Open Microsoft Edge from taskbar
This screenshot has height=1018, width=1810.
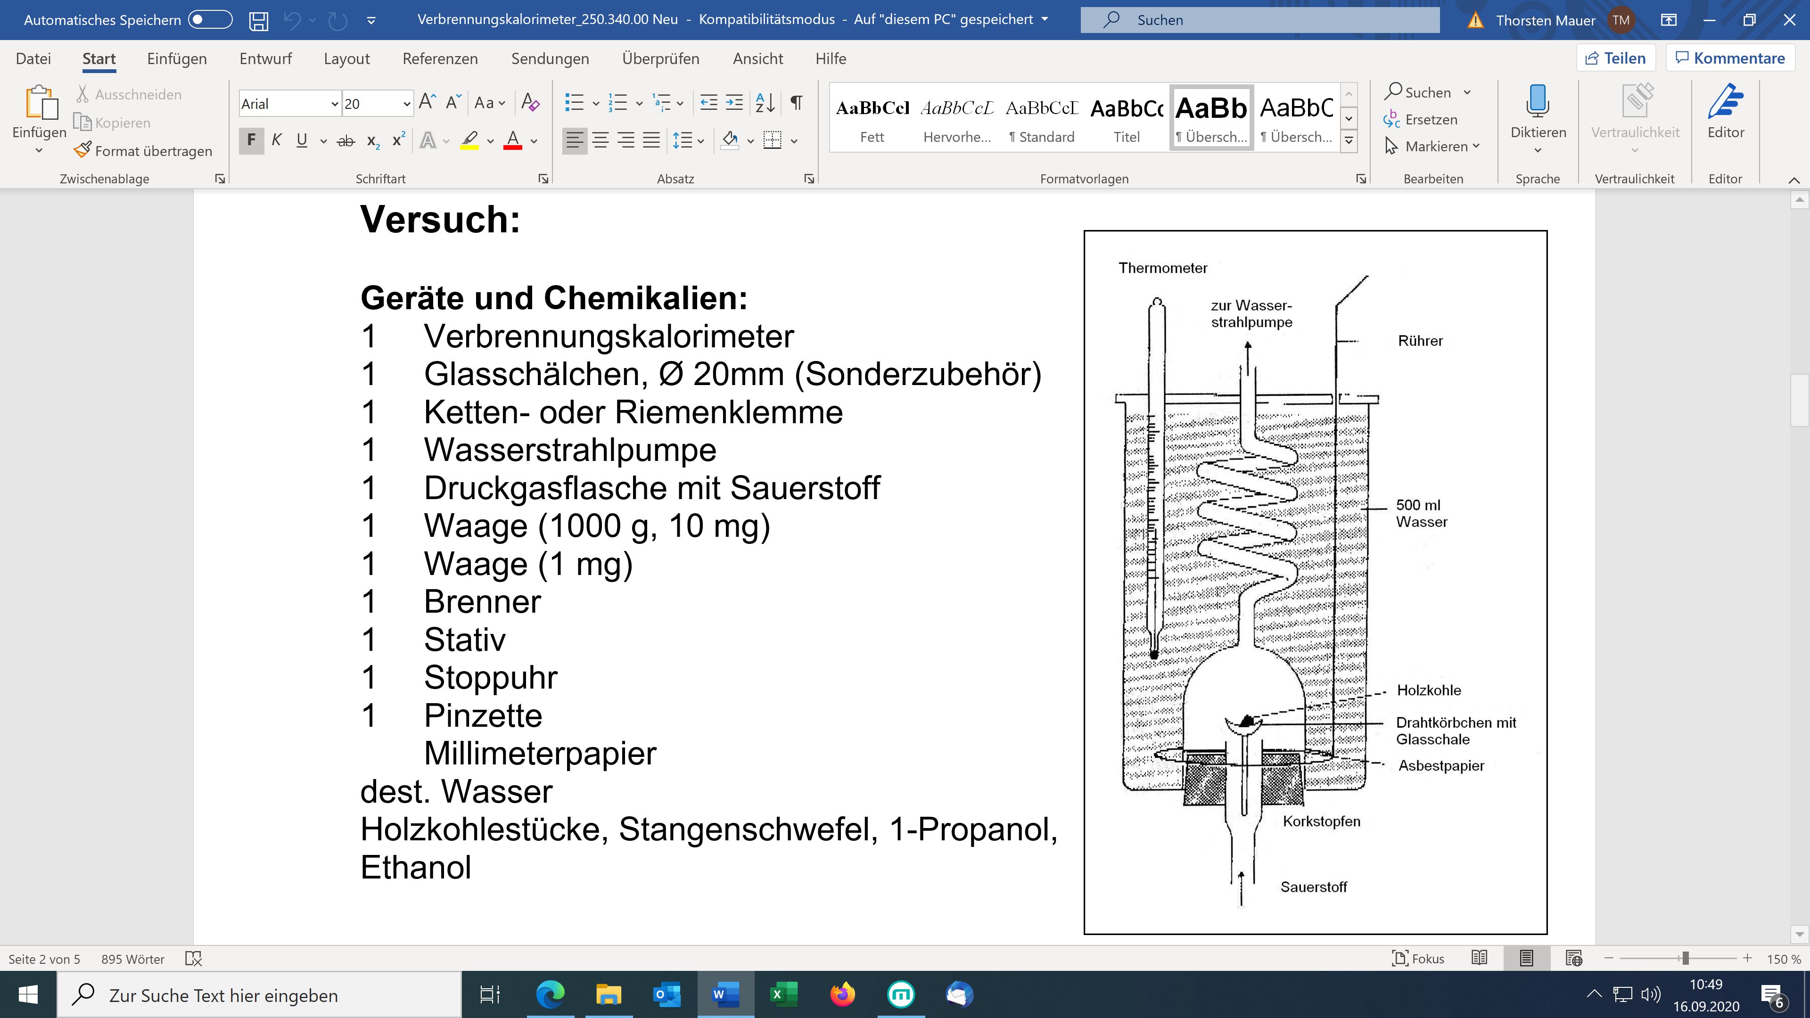(x=550, y=995)
